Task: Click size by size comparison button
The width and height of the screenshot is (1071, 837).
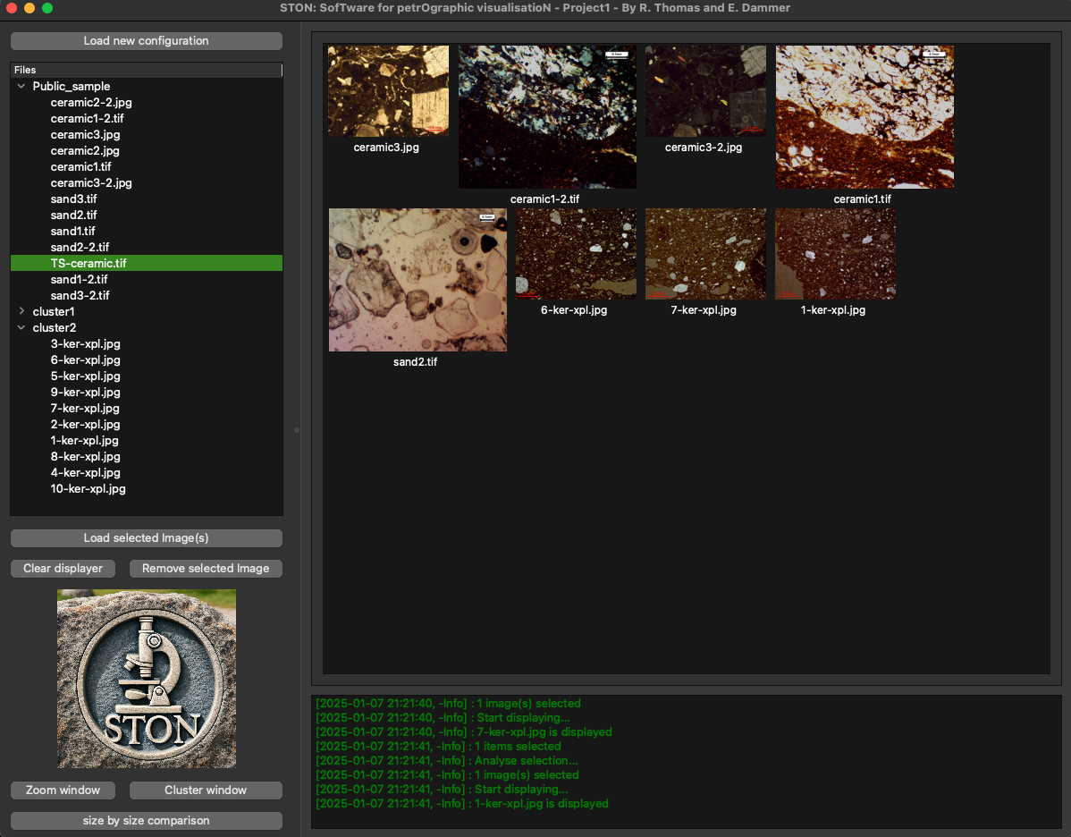Action: click(147, 821)
